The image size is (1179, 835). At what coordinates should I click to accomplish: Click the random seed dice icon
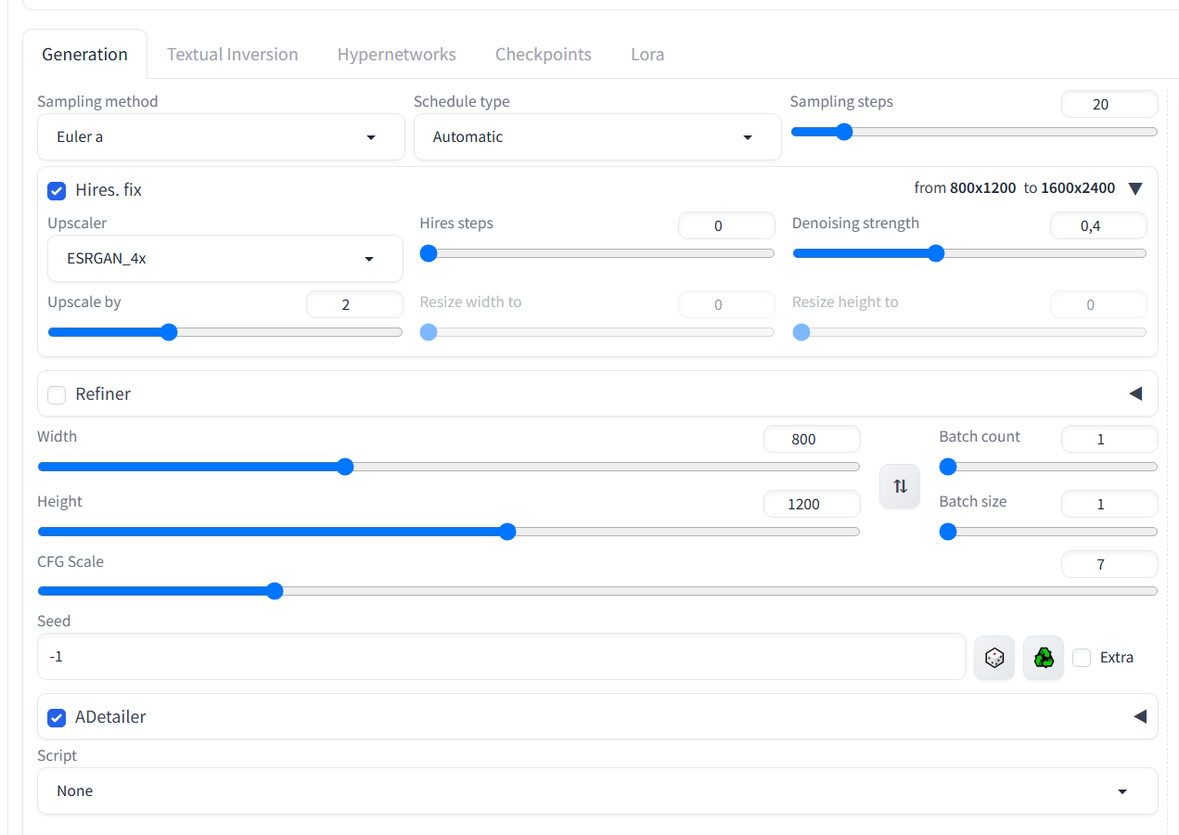coord(993,658)
